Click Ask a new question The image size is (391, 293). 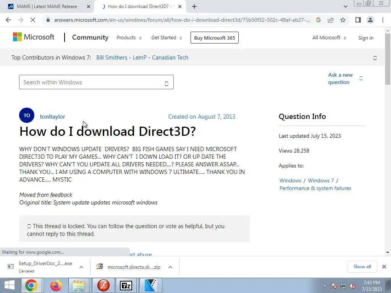(x=340, y=79)
